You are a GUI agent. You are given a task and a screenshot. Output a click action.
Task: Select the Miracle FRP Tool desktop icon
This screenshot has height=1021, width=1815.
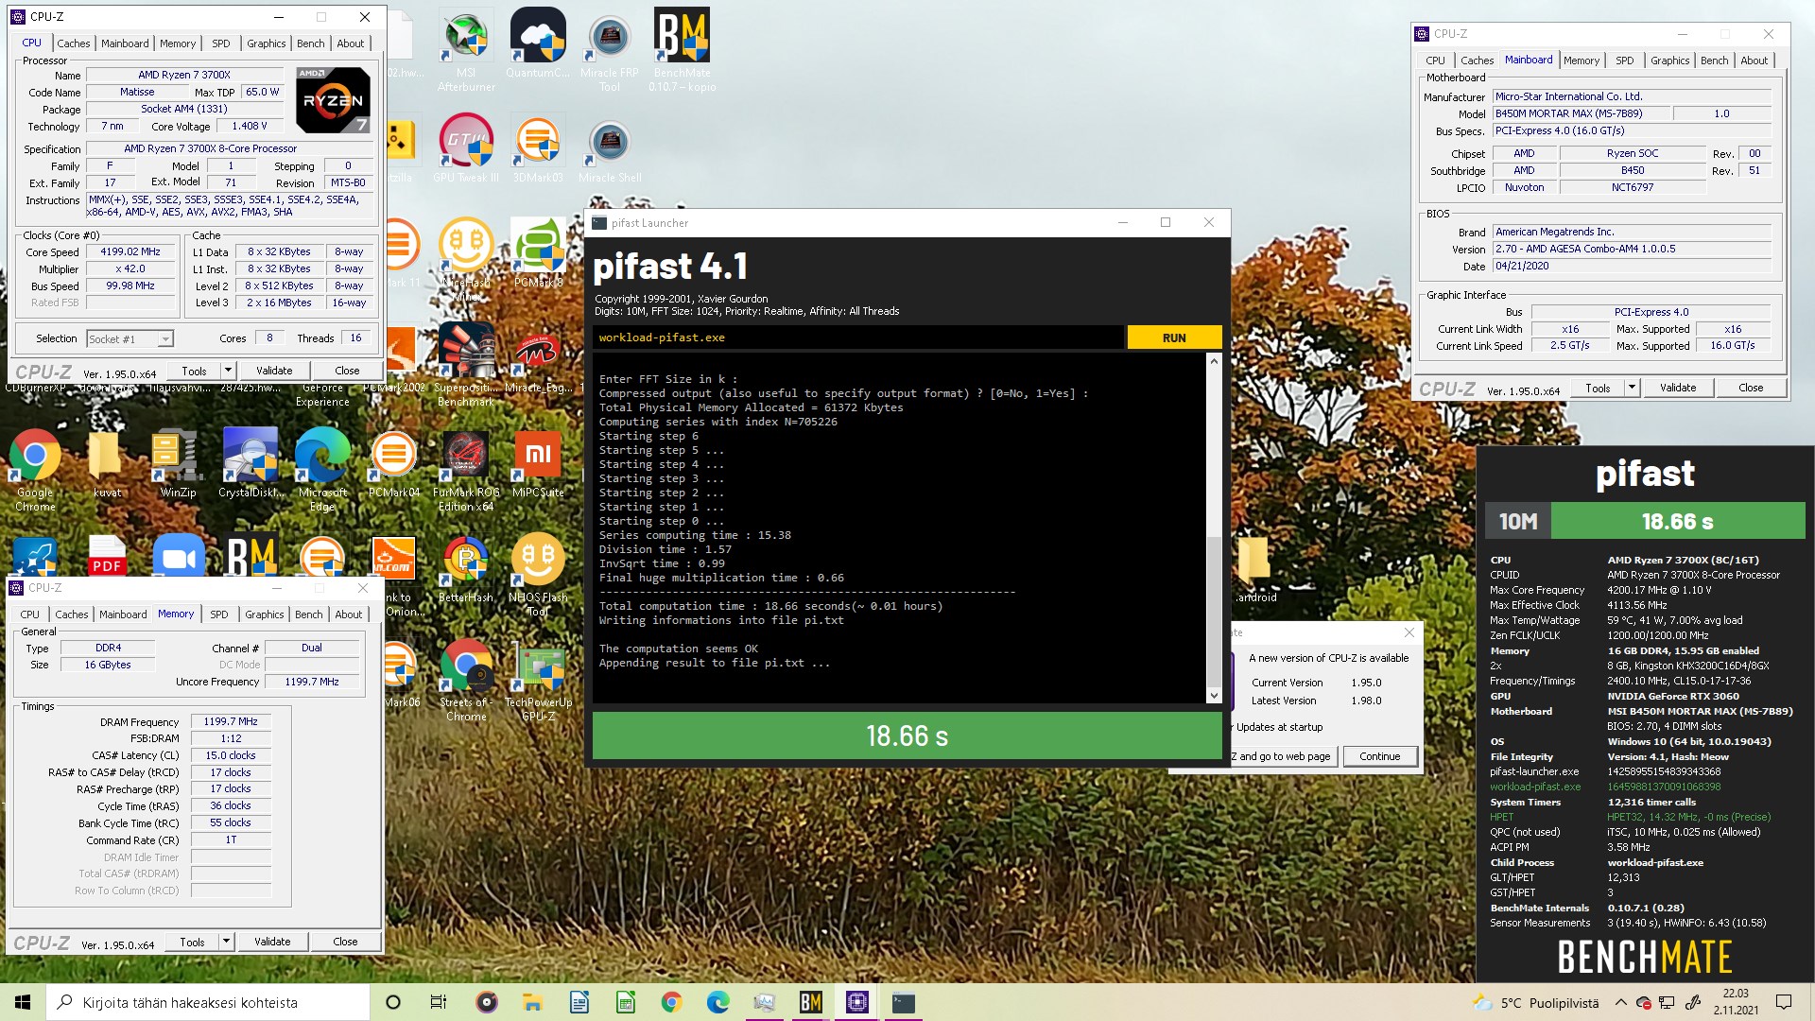(610, 50)
